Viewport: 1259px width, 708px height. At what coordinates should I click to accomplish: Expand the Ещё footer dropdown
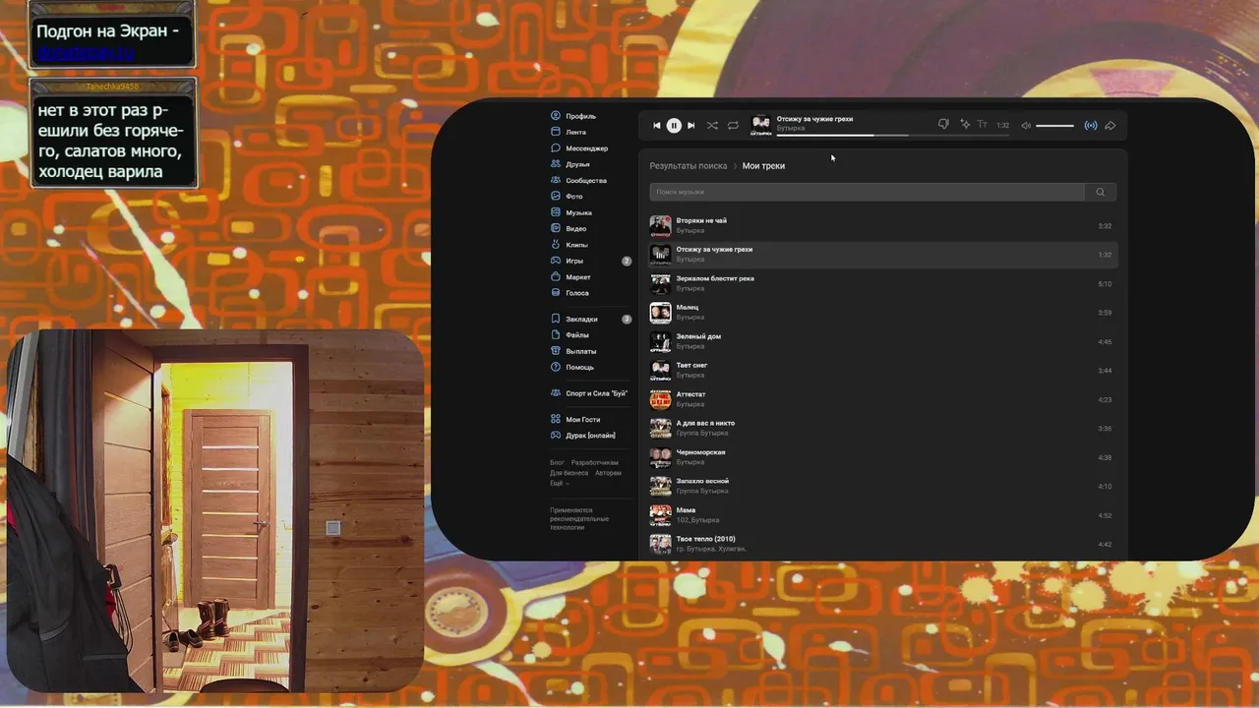click(x=559, y=484)
